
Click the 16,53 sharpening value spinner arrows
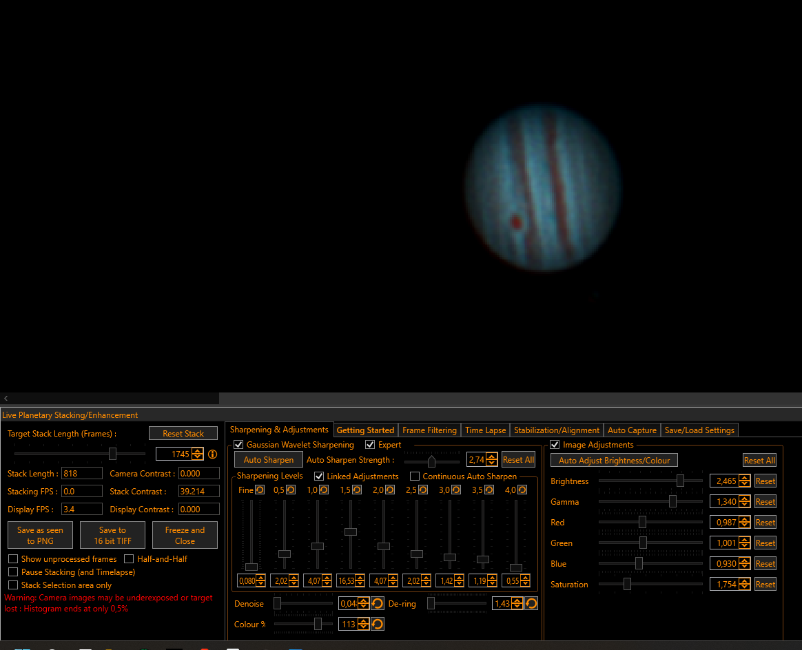tap(360, 581)
